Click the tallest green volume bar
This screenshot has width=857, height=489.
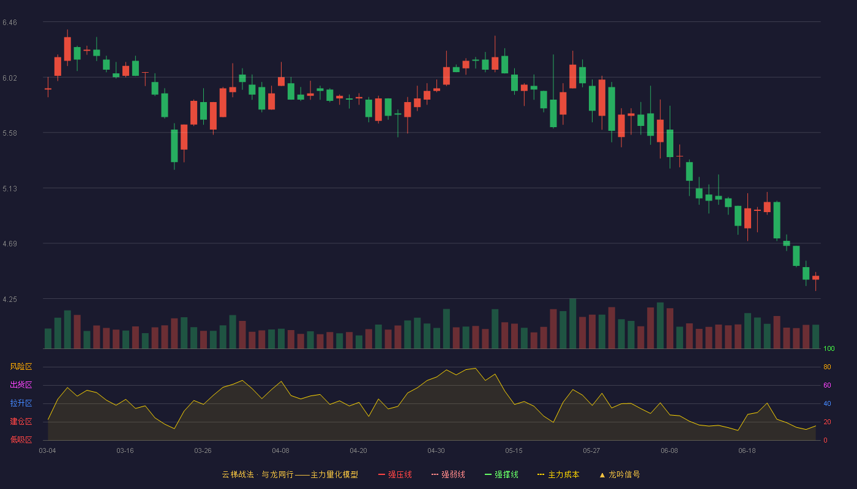tap(573, 323)
